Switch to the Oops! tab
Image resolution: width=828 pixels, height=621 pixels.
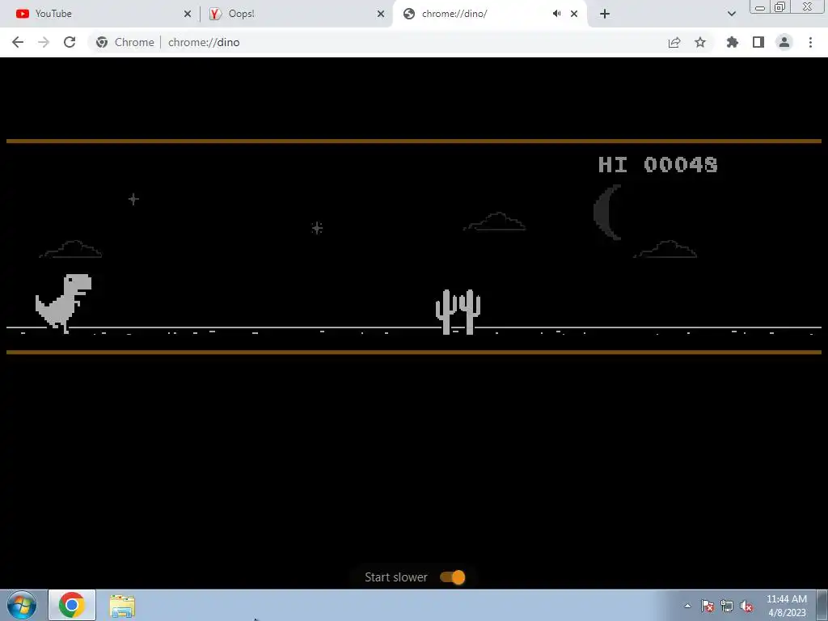[x=296, y=14]
